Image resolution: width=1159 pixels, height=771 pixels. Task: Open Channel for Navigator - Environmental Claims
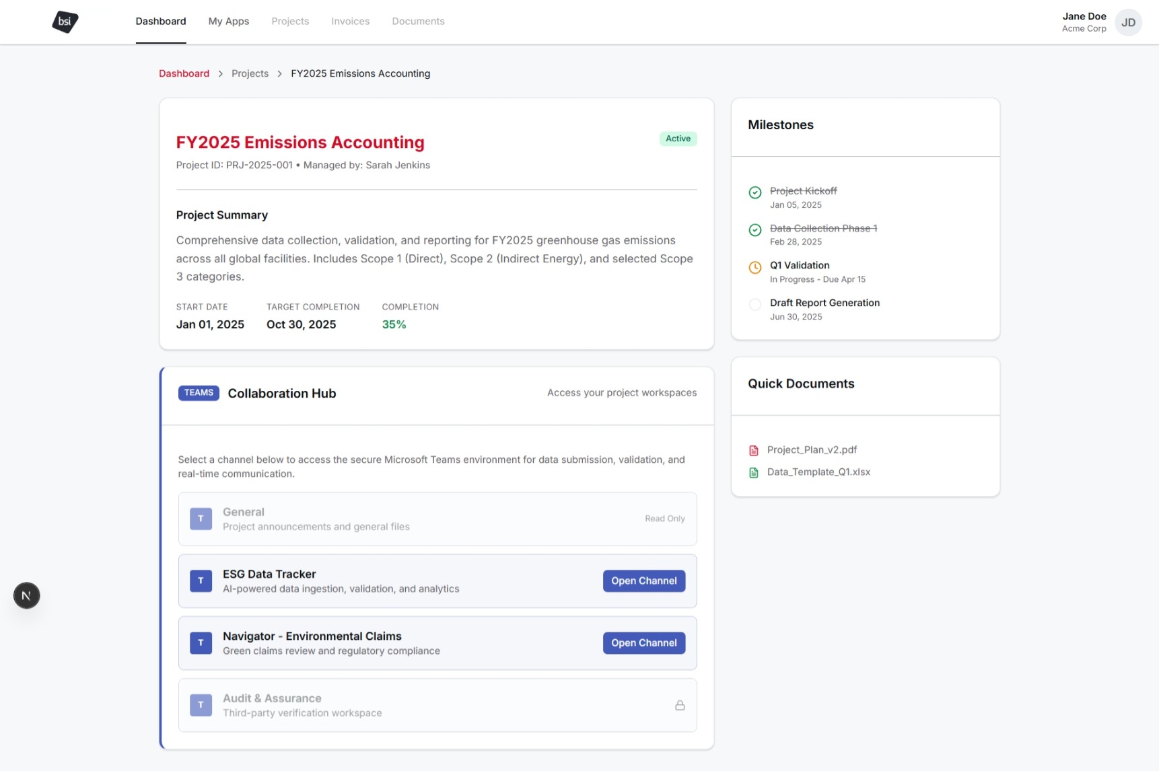click(x=643, y=643)
